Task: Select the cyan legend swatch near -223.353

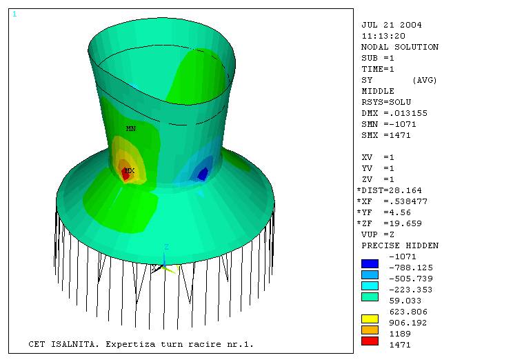Action: 370,285
